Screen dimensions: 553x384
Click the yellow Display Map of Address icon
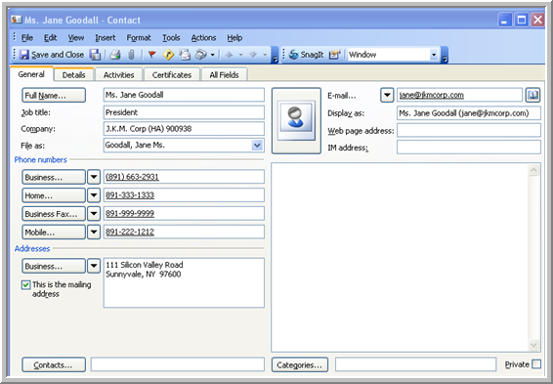(x=168, y=55)
